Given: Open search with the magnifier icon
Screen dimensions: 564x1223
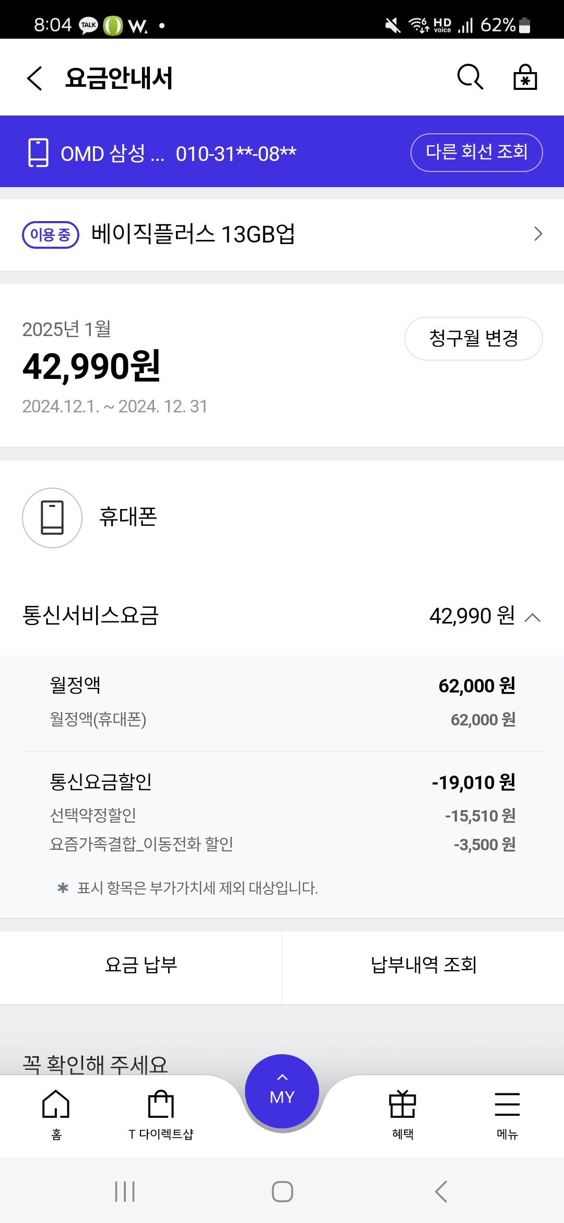Looking at the screenshot, I should pyautogui.click(x=470, y=77).
